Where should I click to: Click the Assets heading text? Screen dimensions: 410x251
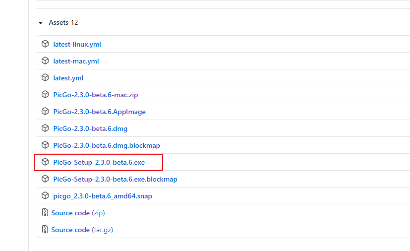coord(59,22)
